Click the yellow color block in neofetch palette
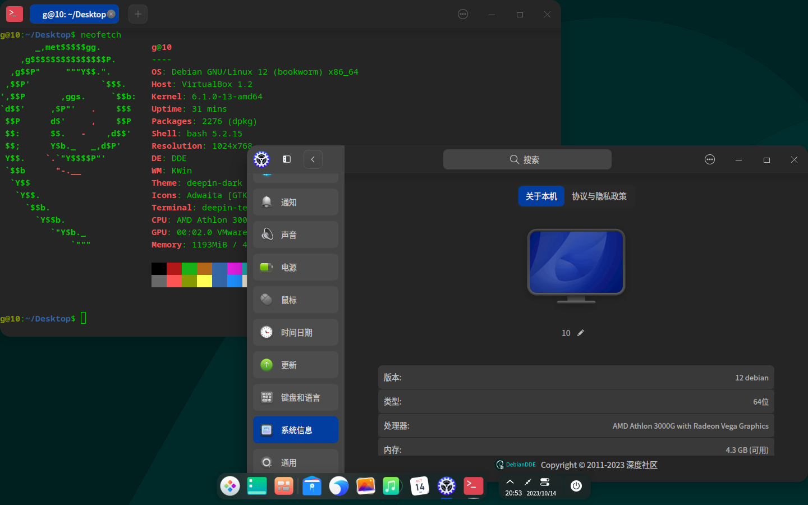The image size is (808, 505). 204,281
